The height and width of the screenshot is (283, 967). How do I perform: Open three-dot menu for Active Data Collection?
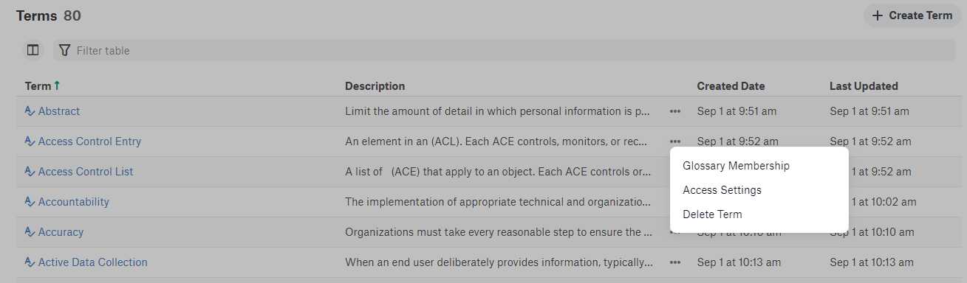[675, 262]
